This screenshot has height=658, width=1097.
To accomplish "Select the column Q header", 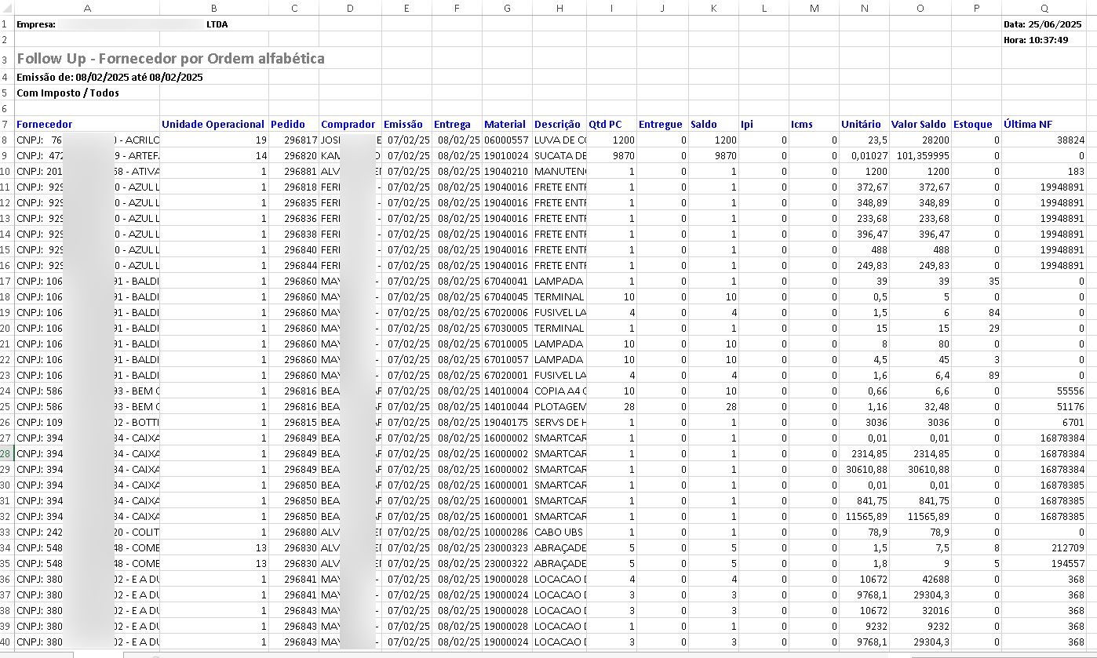I will pos(1044,7).
